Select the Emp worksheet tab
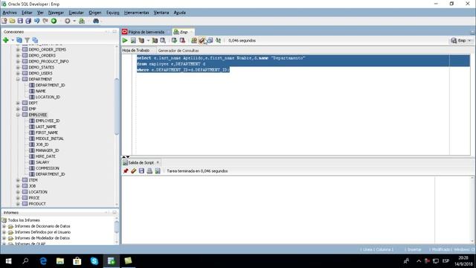This screenshot has width=476, height=268. (183, 32)
